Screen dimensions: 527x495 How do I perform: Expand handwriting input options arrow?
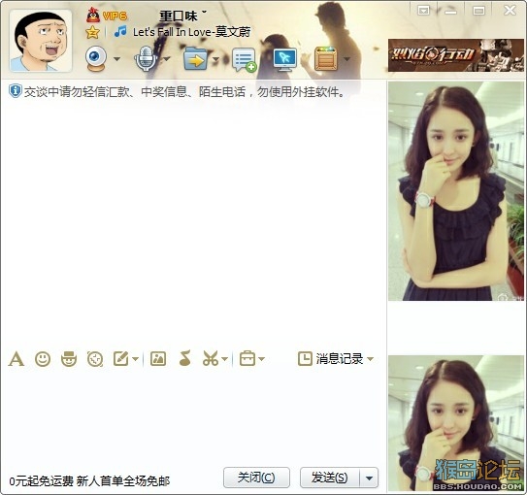(135, 359)
